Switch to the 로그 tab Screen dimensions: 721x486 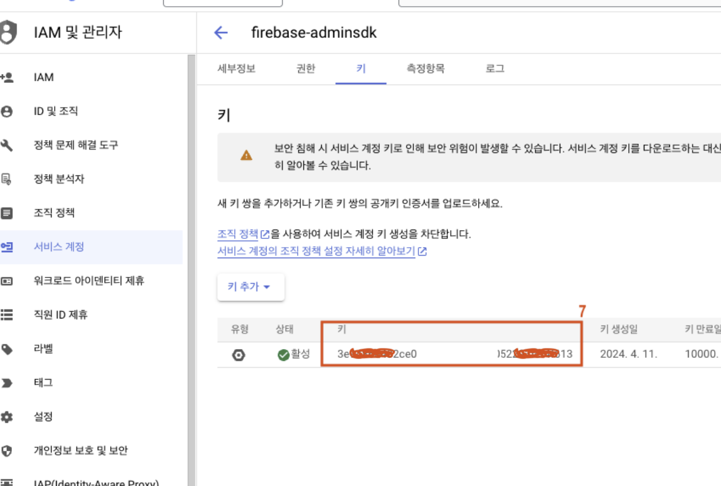(495, 68)
